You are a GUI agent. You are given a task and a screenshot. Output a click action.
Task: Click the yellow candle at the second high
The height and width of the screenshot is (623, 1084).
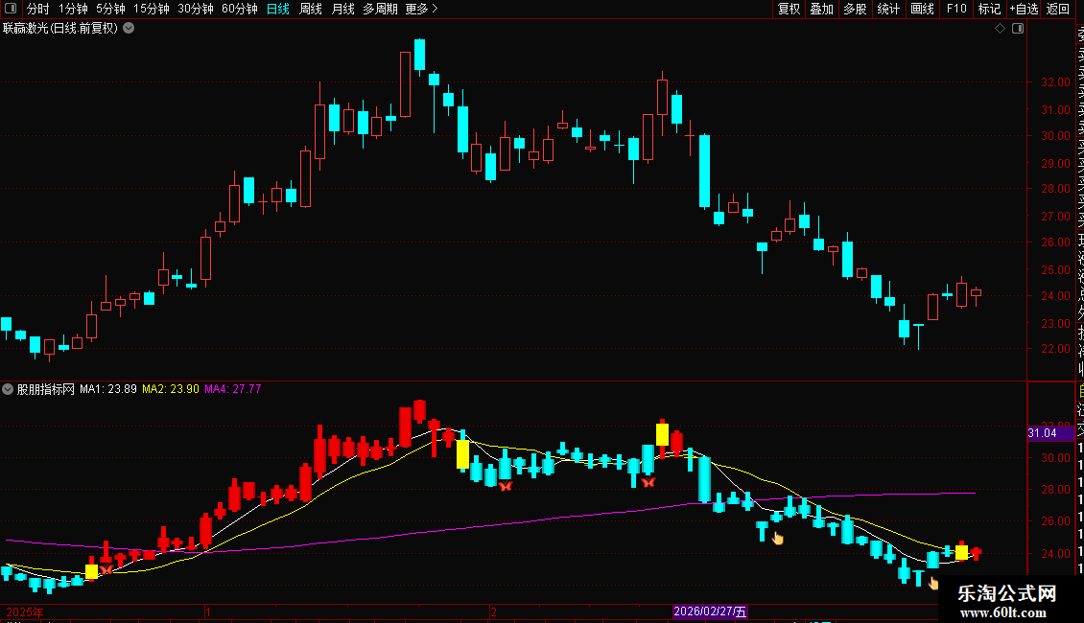click(x=662, y=434)
